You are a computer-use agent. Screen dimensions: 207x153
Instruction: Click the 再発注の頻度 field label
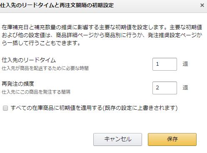(x=18, y=84)
